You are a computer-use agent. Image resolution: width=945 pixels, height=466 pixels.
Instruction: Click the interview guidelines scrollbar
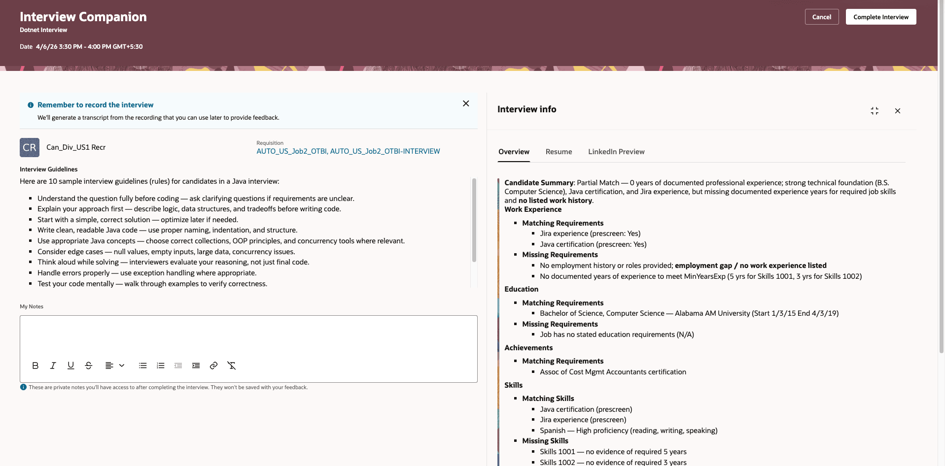click(x=474, y=220)
